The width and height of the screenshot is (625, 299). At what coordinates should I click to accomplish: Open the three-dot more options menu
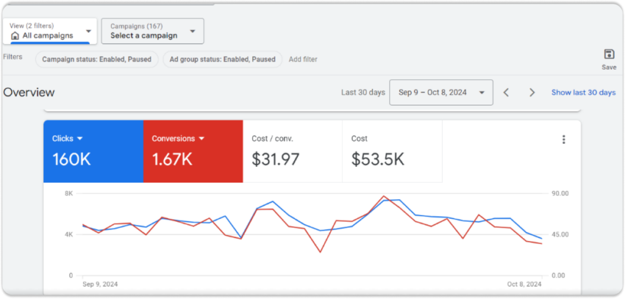563,139
